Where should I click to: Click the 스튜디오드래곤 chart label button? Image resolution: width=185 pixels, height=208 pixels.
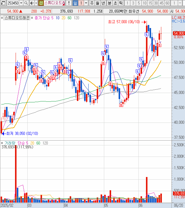17,18
